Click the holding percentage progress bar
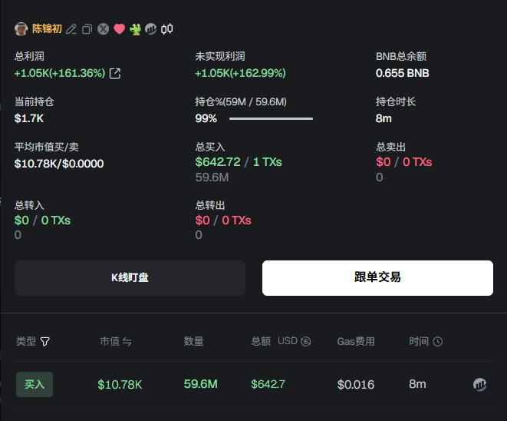The width and height of the screenshot is (507, 421). click(x=271, y=119)
